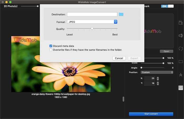
Task: Select the Rotate tool icon in right sidebar
Action: 181,48
